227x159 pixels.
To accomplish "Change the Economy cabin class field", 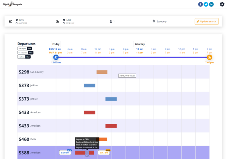I will (x=161, y=22).
